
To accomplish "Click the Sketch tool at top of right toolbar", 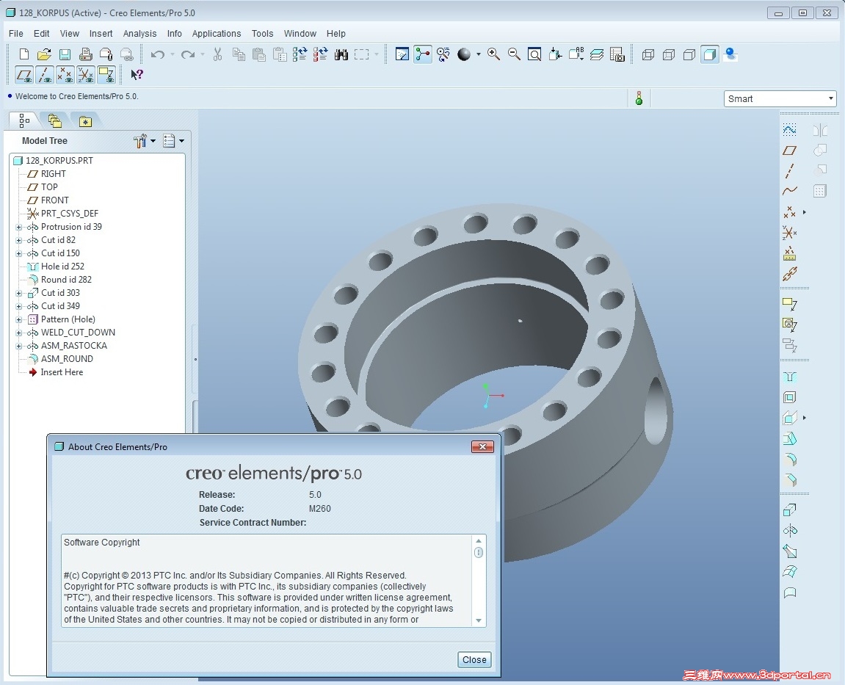I will [789, 129].
